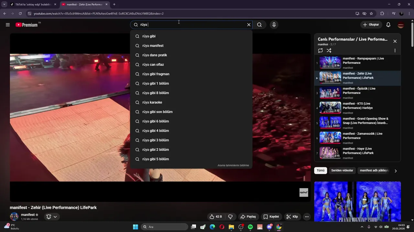
Task: Select suggestion 'rüya dans pratik'
Action: pos(191,55)
